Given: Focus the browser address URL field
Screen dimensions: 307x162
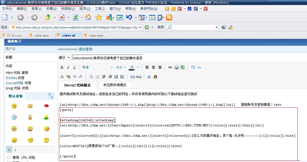Looking at the screenshot, I should click(77, 27).
